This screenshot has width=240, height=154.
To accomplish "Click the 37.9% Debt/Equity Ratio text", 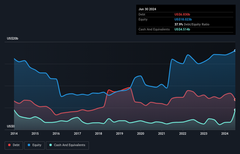I will [192, 24].
